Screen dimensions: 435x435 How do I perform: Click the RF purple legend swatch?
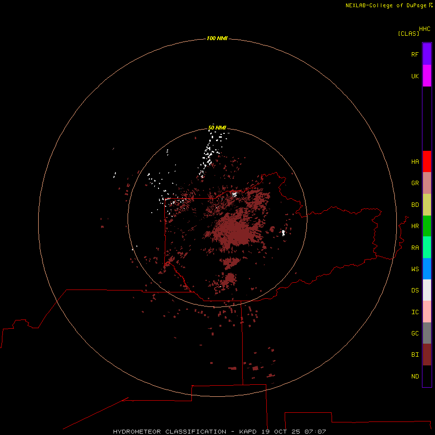click(x=427, y=54)
